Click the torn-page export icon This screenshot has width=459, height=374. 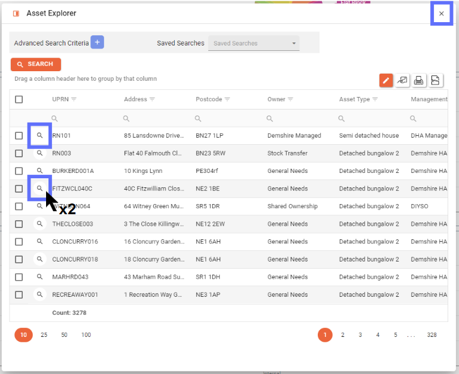[436, 80]
